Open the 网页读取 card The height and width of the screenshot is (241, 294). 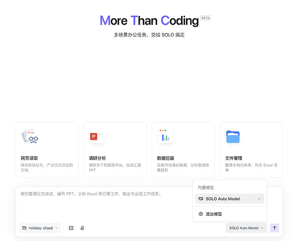tap(47, 150)
